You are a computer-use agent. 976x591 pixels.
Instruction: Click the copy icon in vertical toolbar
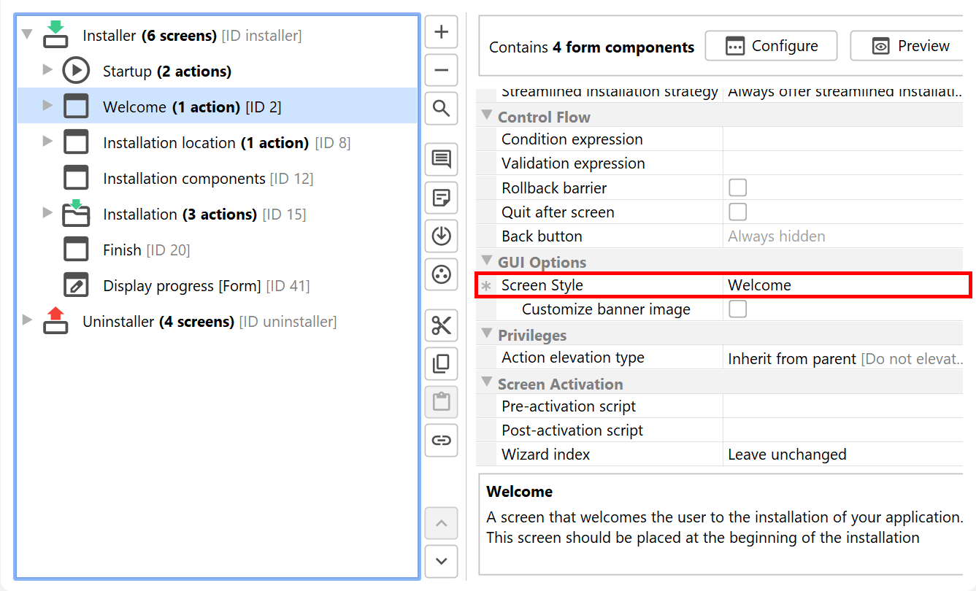441,363
